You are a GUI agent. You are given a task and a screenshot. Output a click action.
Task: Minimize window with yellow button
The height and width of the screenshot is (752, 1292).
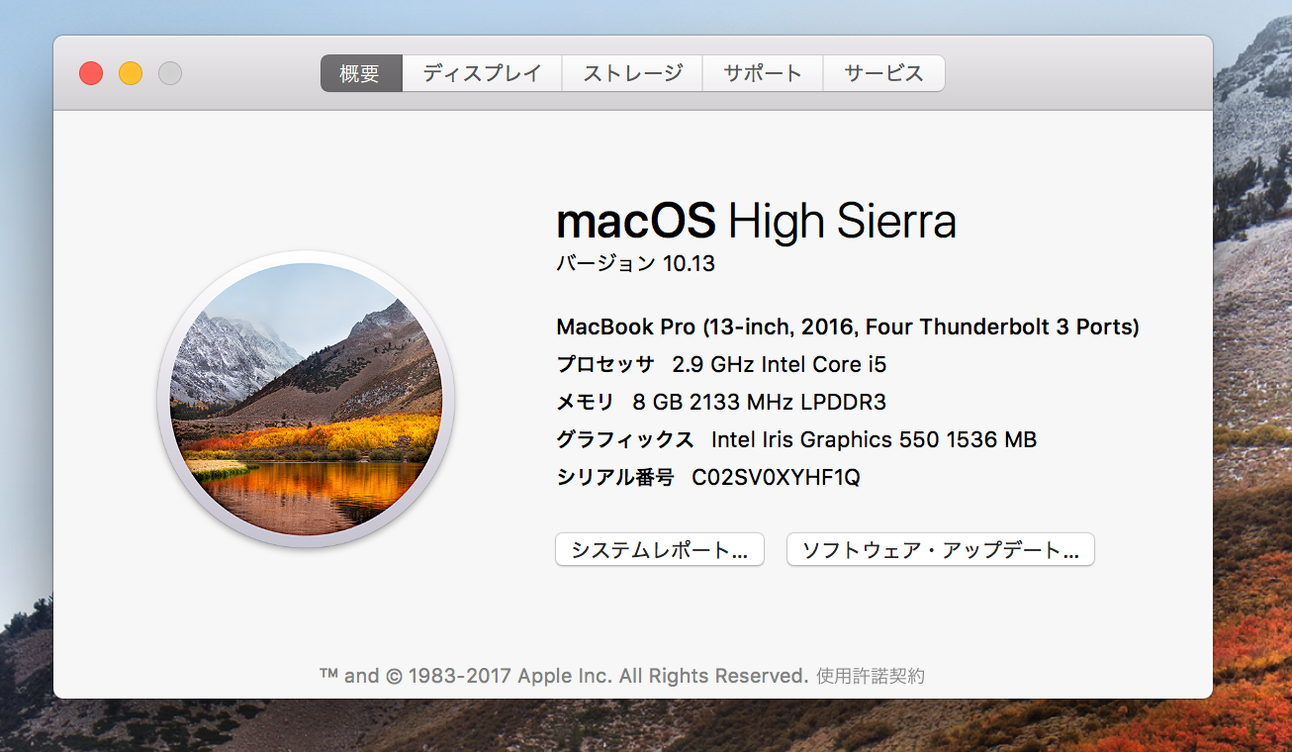click(131, 73)
